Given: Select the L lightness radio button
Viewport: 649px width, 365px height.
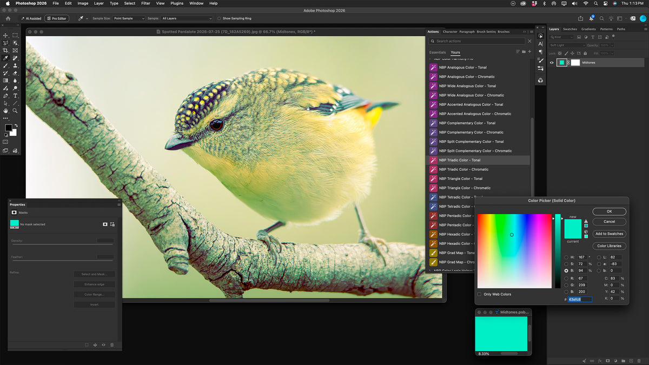Looking at the screenshot, I should coord(599,257).
